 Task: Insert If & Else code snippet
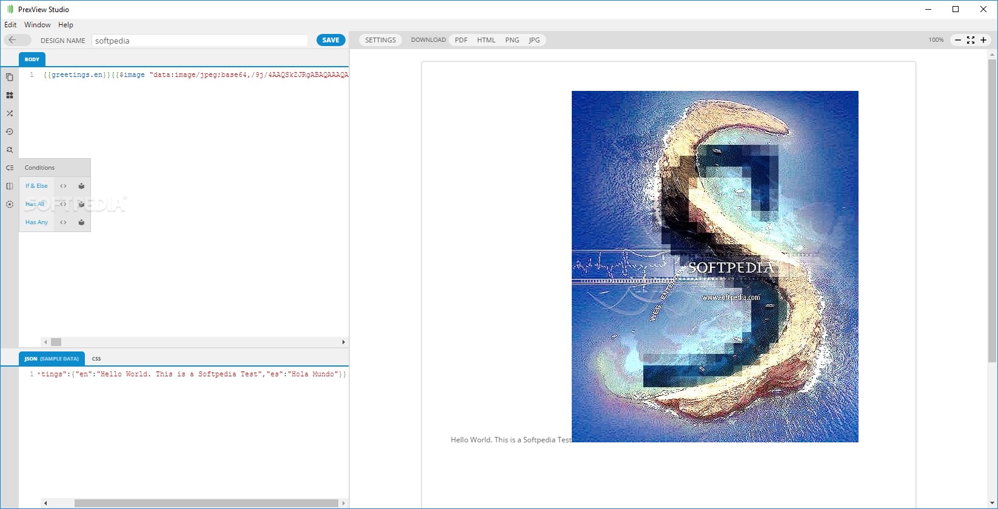pos(63,186)
